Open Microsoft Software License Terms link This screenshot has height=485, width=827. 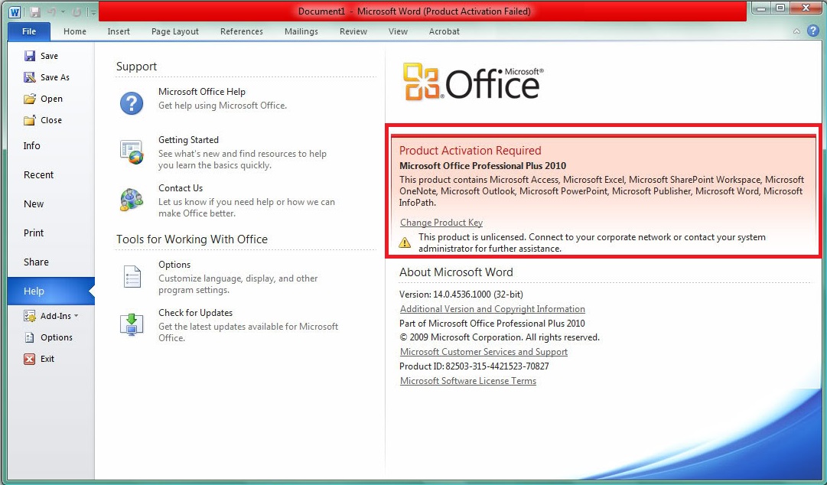(468, 381)
